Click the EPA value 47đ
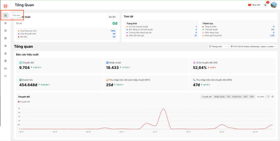 (x=196, y=85)
